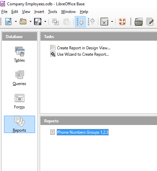This screenshot has height=171, width=157.
Task: Expand the Open recent files arrow
Action: pos(30,22)
